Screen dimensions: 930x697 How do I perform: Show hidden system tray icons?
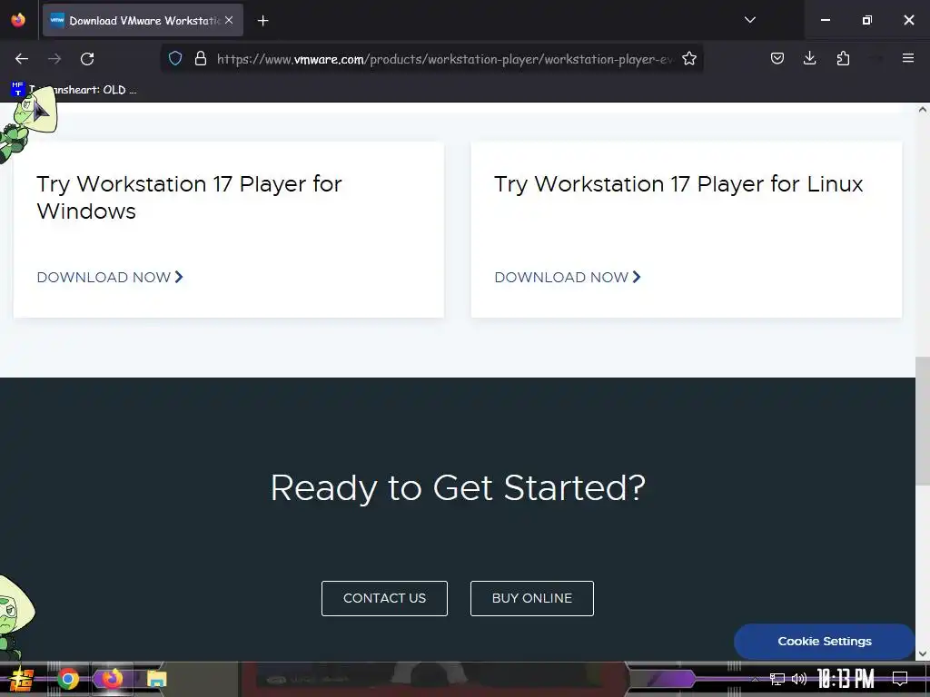[755, 679]
